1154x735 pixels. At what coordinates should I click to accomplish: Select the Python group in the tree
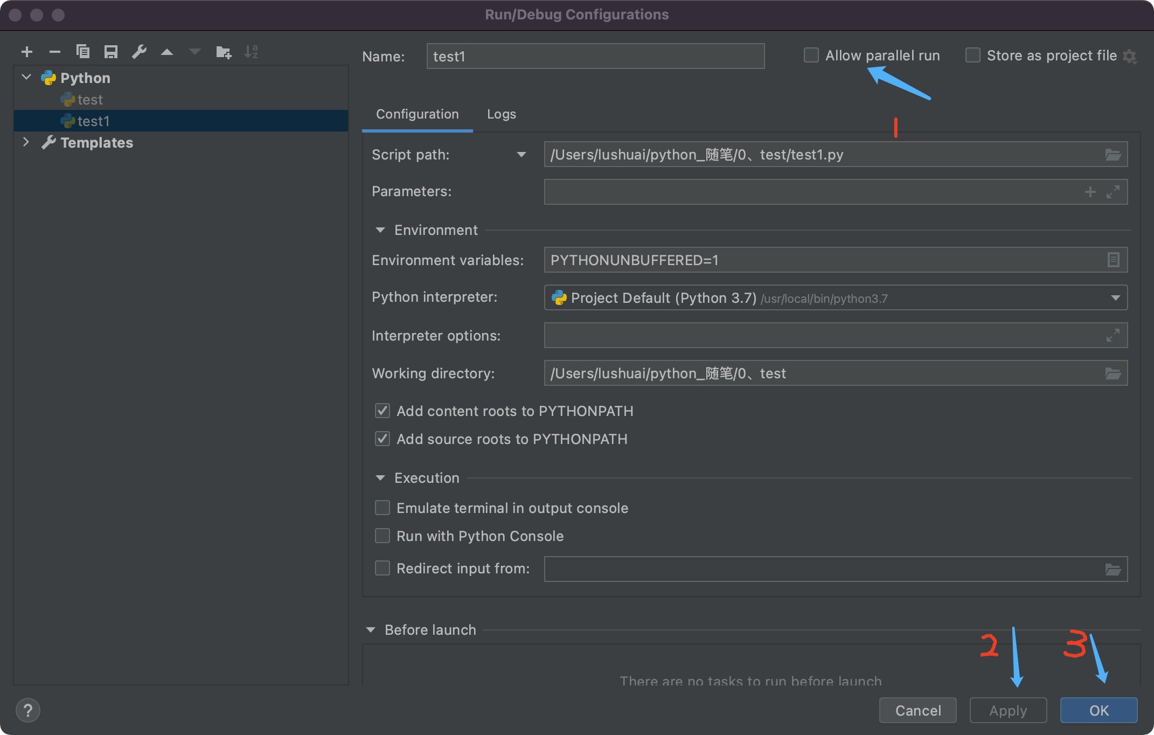pos(181,78)
